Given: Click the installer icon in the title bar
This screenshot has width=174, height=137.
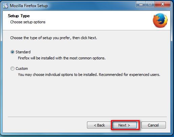Looking at the screenshot, I should pyautogui.click(x=5, y=6).
